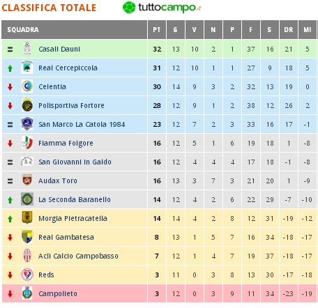Click the MI column header
The image size is (318, 308).
308,30
